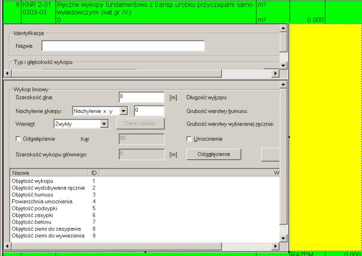Click right arrow of bottom horizontal scrollbar
The height and width of the screenshot is (256, 362).
click(x=275, y=246)
